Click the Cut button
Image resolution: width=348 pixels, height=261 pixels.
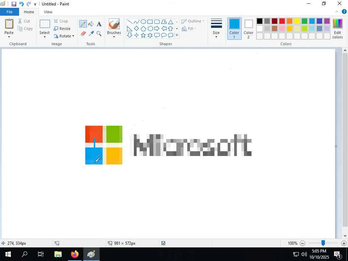click(x=24, y=21)
